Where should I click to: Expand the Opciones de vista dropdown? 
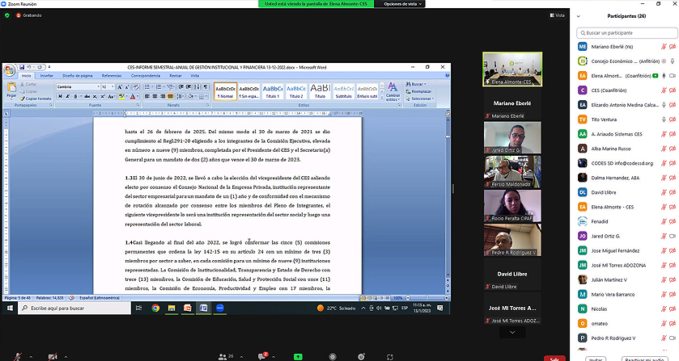tap(403, 4)
